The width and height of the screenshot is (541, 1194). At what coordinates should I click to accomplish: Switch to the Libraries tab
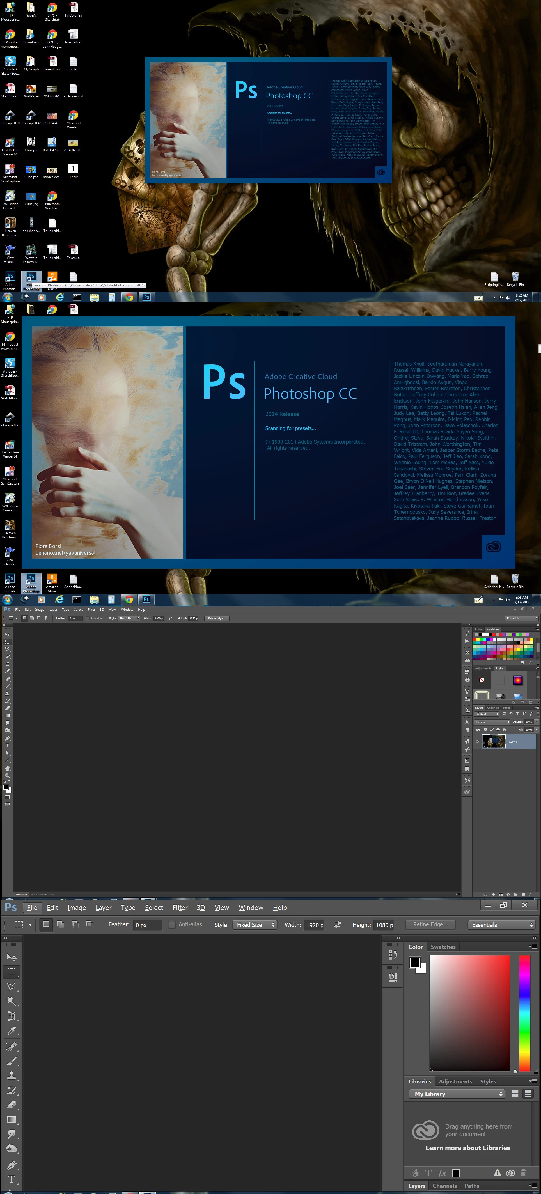pyautogui.click(x=419, y=1082)
